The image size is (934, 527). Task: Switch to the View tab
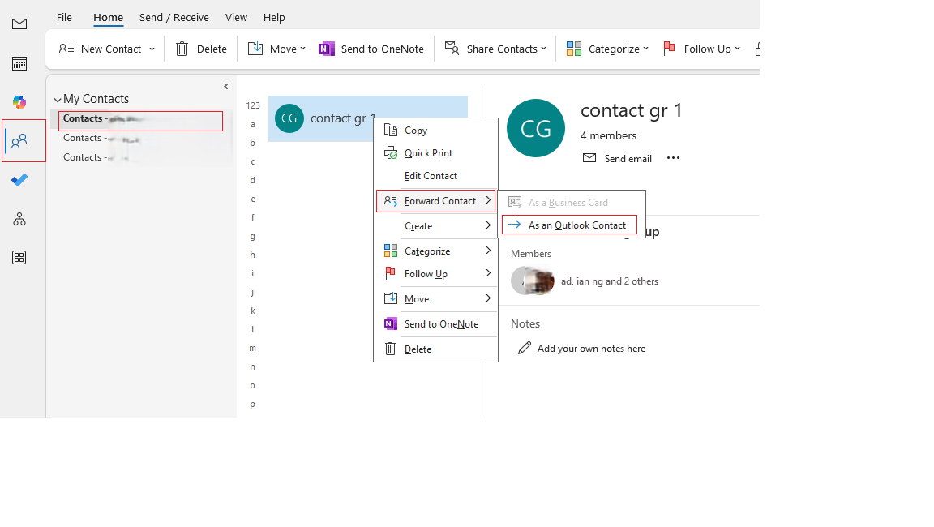(x=236, y=17)
